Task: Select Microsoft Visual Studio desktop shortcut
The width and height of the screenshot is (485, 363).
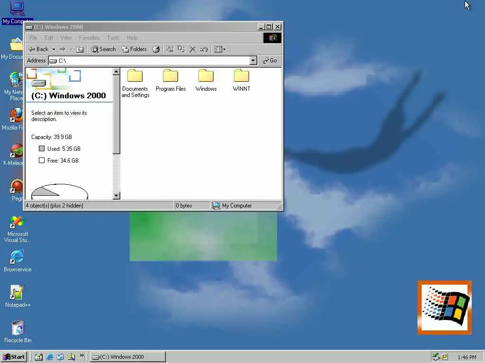Action: (x=18, y=229)
